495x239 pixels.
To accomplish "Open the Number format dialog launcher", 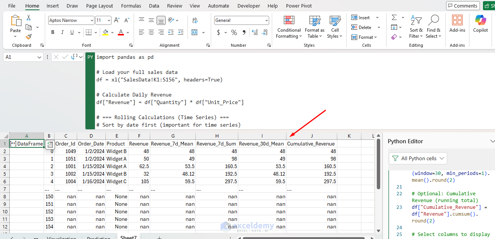I will [269, 45].
